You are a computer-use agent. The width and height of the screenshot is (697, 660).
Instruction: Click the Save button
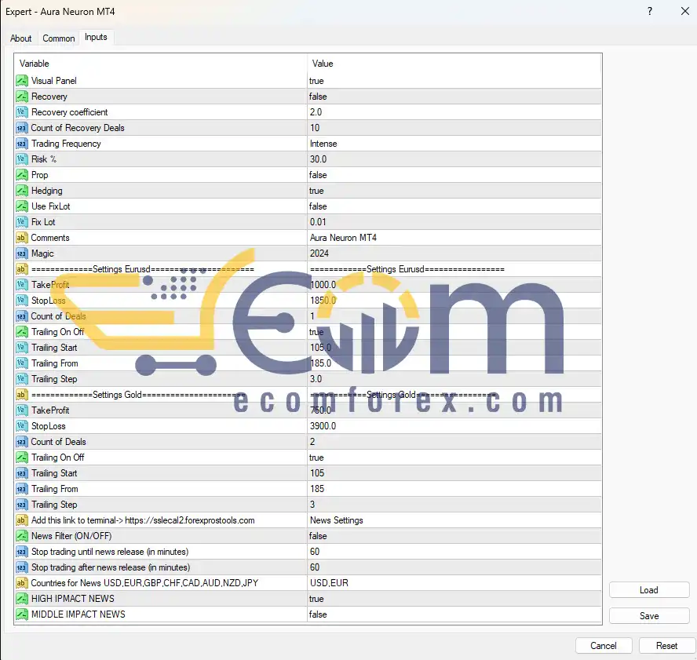(x=648, y=616)
